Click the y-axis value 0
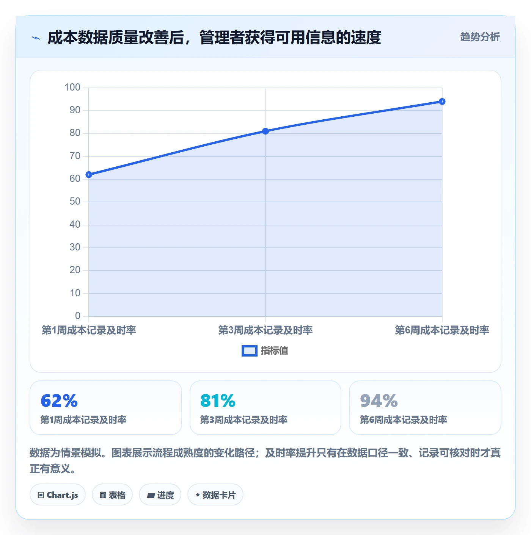The height and width of the screenshot is (535, 531). [78, 316]
